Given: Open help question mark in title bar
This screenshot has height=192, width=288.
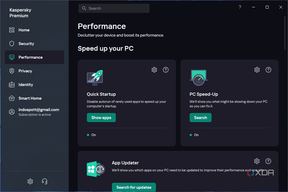Looking at the screenshot, I should pos(240,7).
